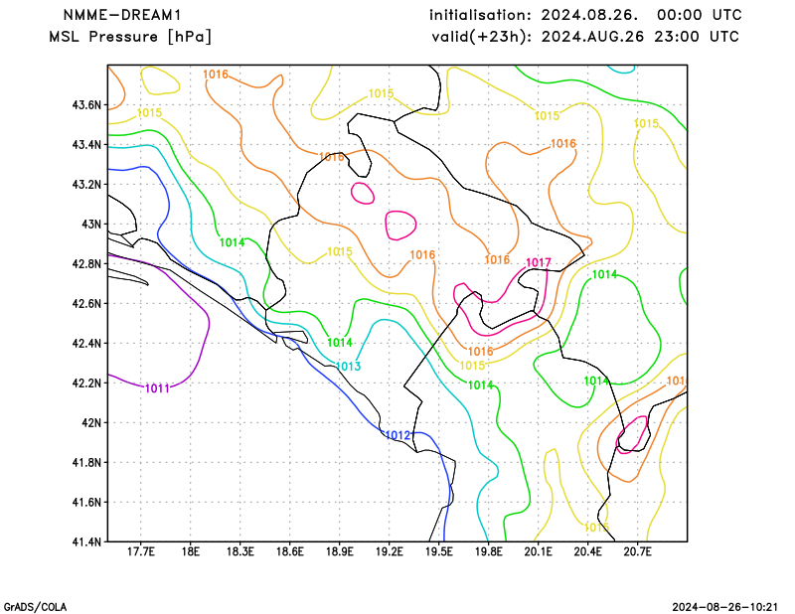
Task: Click the GrADS/COLA credit text
Action: pos(35,607)
